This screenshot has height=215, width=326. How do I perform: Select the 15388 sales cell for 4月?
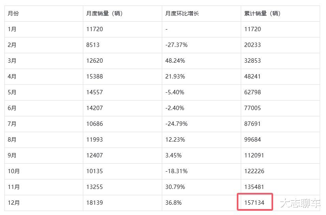coord(95,77)
